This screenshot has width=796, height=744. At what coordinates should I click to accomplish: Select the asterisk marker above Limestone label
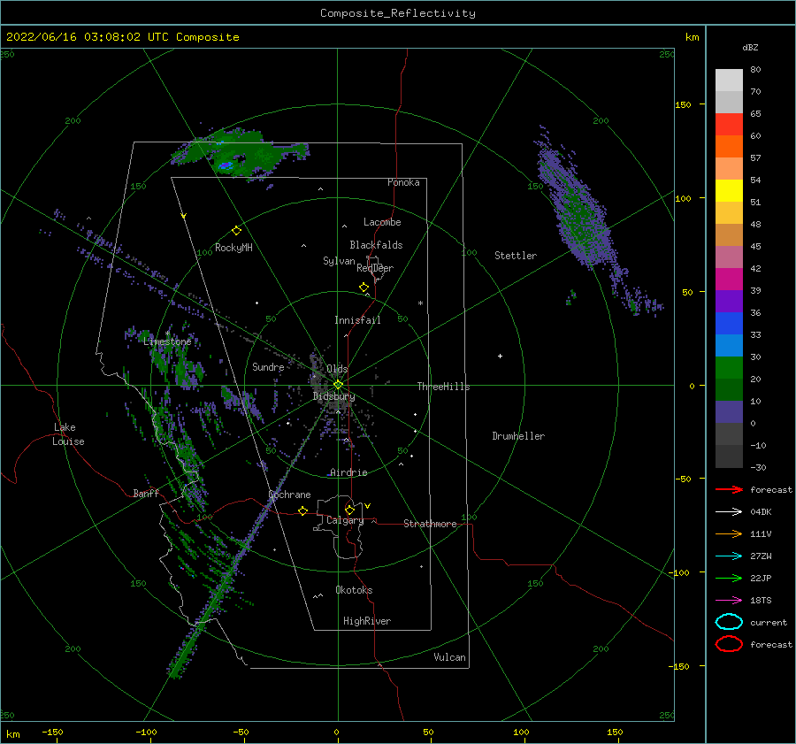pyautogui.click(x=167, y=334)
